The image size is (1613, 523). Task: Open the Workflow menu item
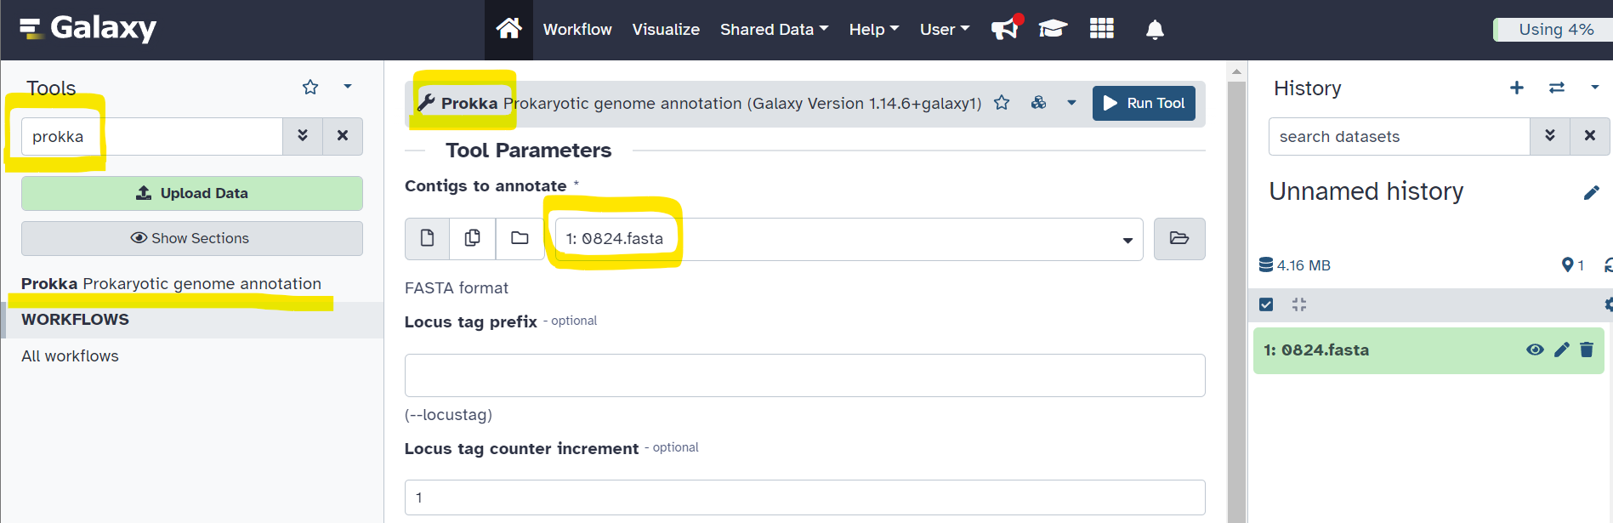(x=577, y=29)
